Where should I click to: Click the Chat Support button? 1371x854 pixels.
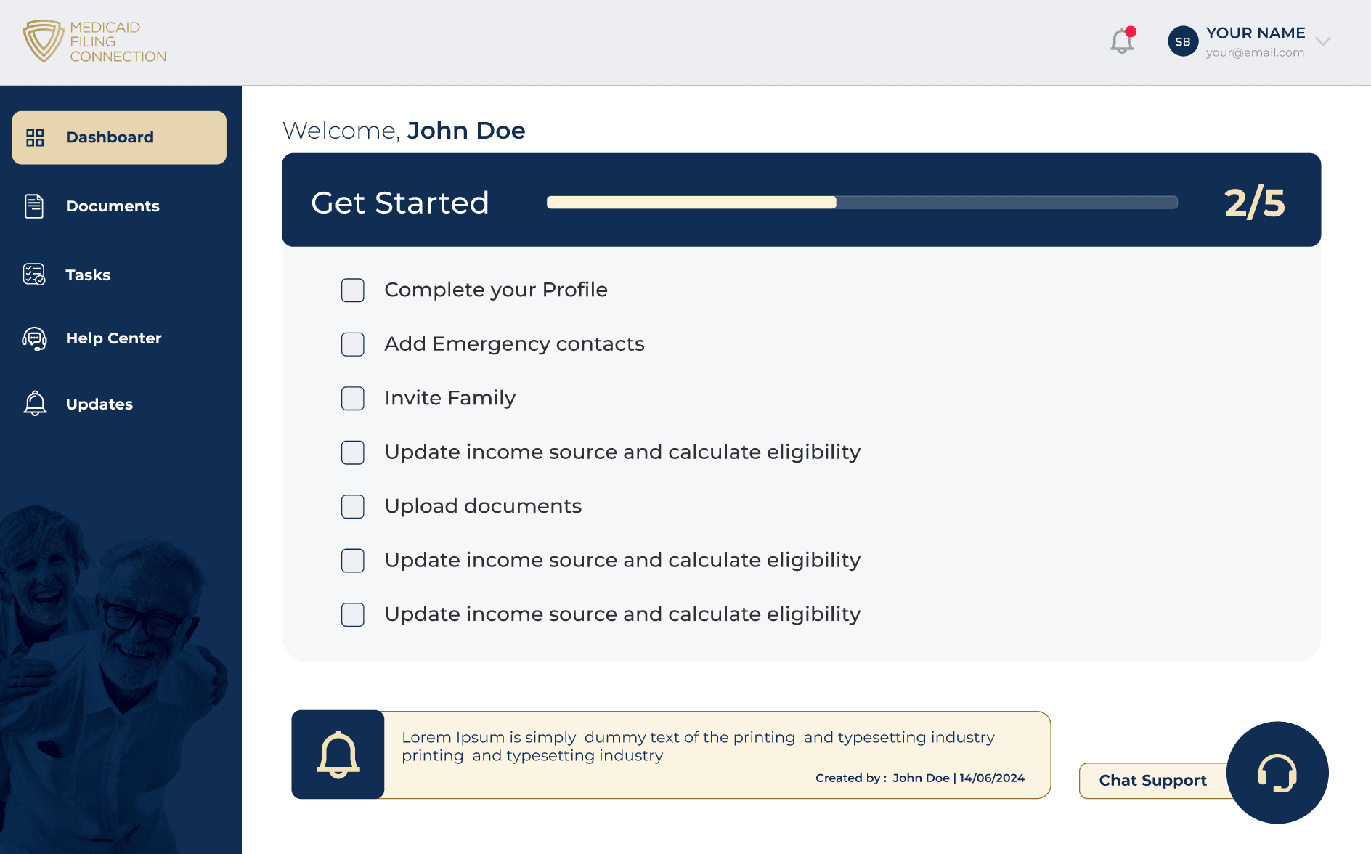tap(1153, 781)
